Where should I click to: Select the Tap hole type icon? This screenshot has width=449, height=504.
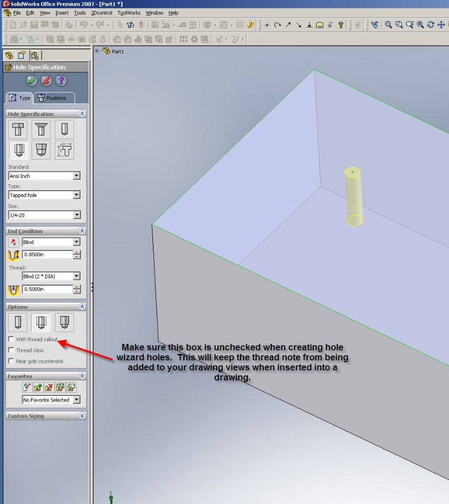click(x=18, y=150)
